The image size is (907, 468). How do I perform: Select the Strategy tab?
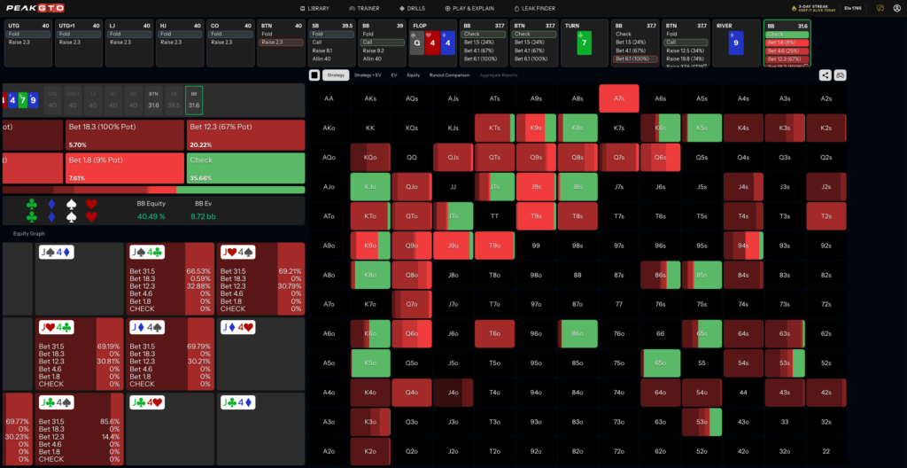(336, 75)
